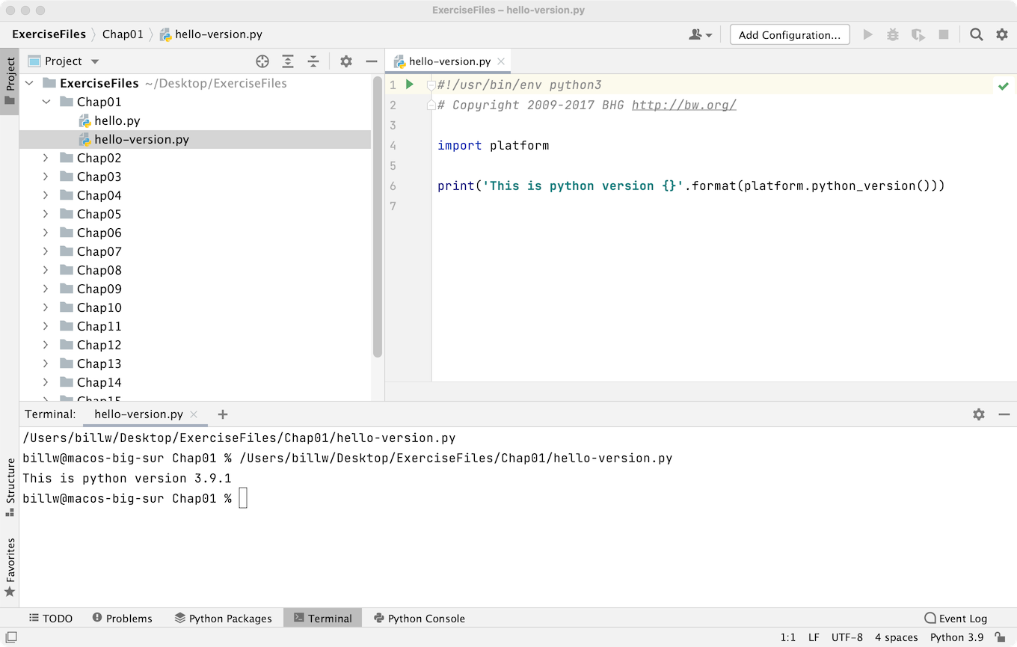Expand the Chap14 folder
The image size is (1017, 647).
tap(46, 382)
